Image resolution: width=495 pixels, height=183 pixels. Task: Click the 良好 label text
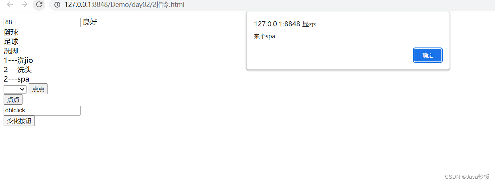pos(90,22)
